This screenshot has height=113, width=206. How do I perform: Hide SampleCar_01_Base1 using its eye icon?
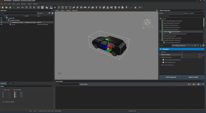(x=2, y=22)
